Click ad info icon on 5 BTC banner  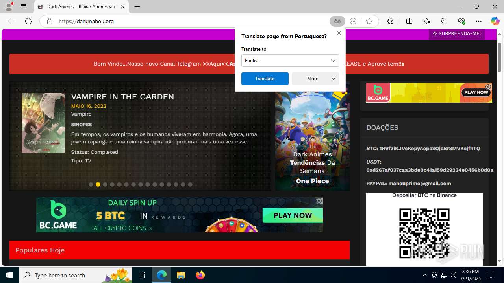tap(319, 201)
